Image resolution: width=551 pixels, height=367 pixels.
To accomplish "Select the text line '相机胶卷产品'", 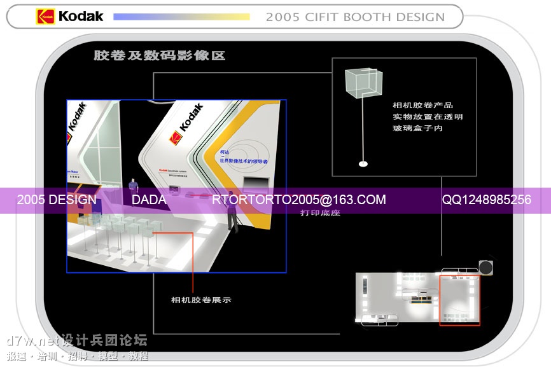I will click(422, 105).
